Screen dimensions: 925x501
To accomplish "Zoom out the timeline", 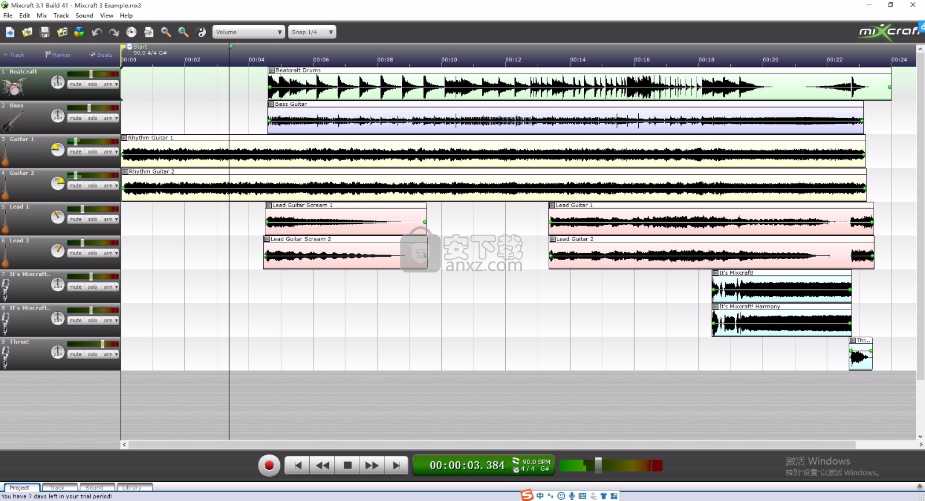I will coord(166,32).
